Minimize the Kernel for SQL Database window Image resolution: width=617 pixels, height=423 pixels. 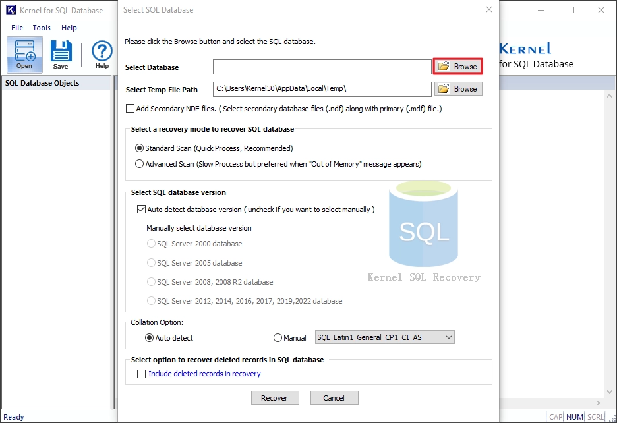541,10
